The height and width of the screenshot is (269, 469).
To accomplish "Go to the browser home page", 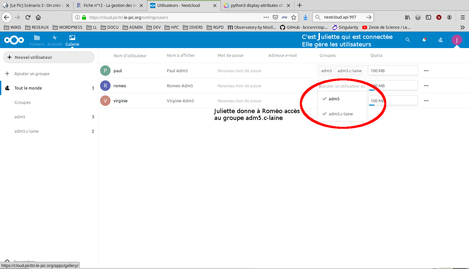I will [x=38, y=17].
